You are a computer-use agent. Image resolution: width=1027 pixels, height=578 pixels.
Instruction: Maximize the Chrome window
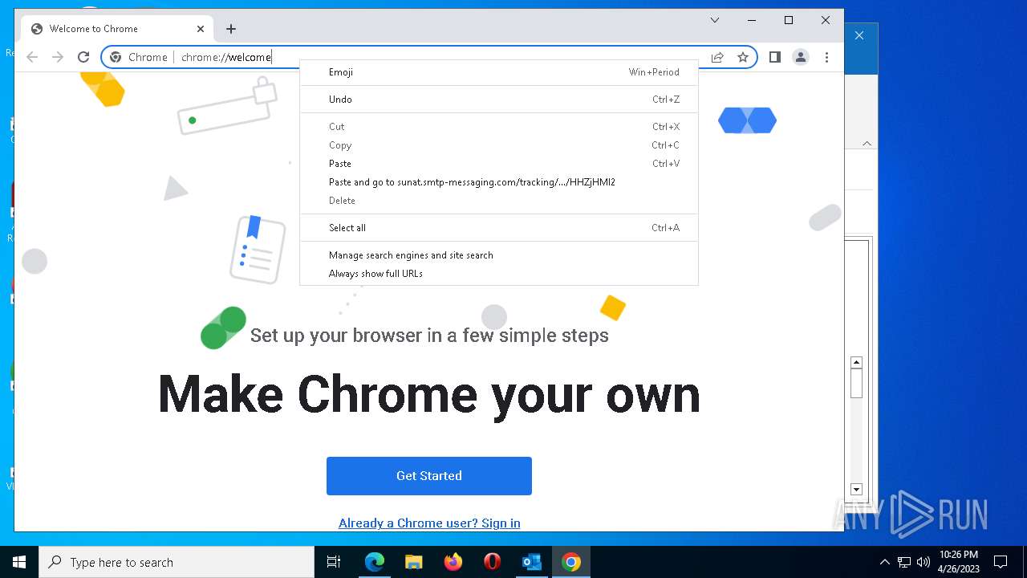789,20
